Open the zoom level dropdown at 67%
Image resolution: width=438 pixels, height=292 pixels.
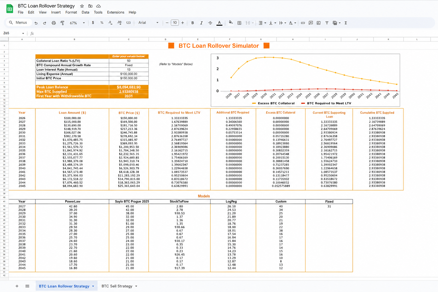tap(77, 23)
